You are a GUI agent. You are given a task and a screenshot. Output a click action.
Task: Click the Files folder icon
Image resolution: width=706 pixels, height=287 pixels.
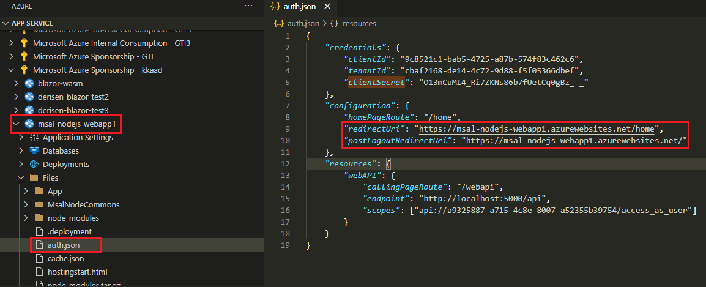click(x=34, y=177)
